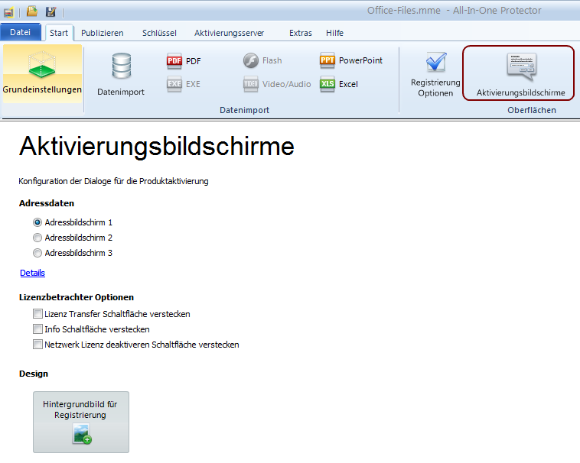Check Info Schaltfläche verstecken
The width and height of the screenshot is (580, 463).
[x=37, y=329]
